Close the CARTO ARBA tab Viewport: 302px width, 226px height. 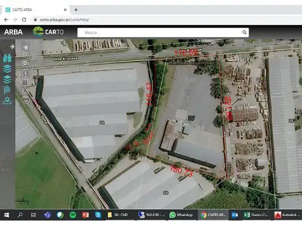tap(65, 10)
